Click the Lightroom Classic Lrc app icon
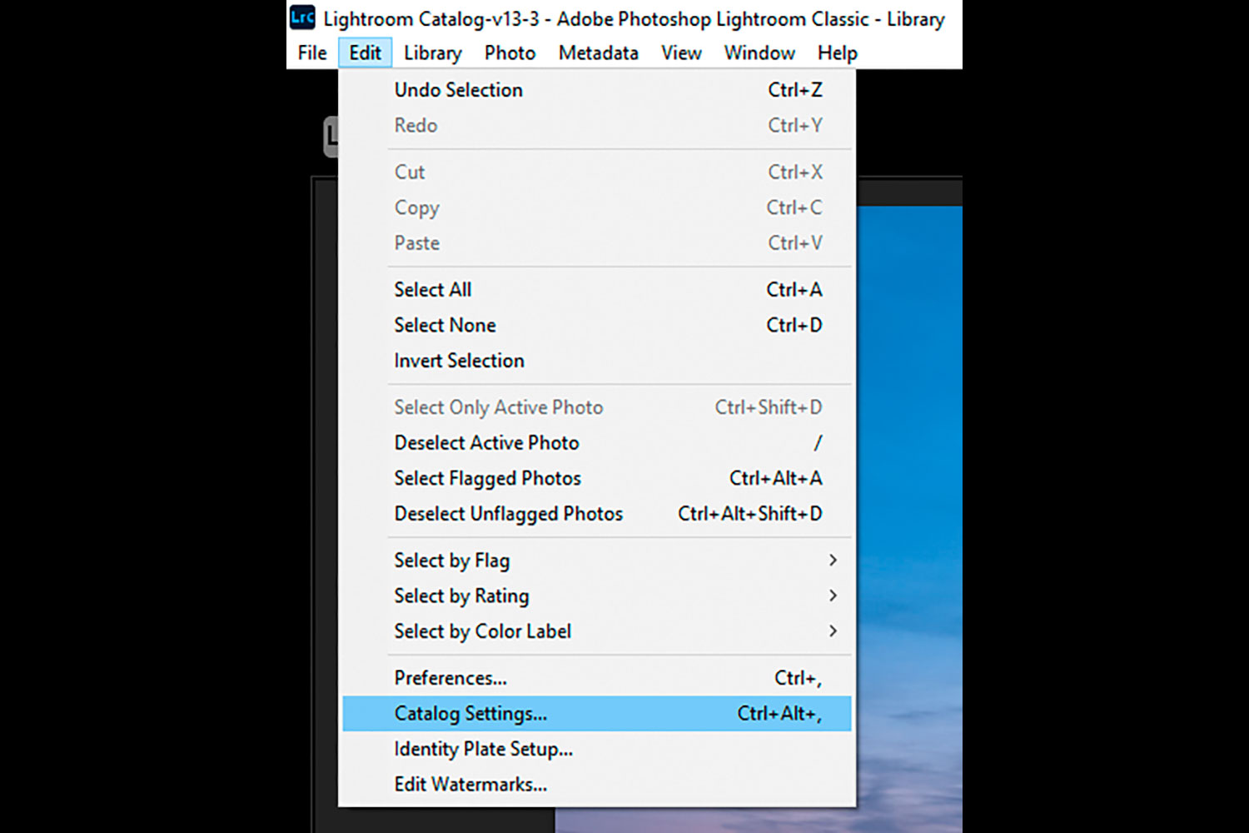1249x833 pixels. click(x=302, y=17)
